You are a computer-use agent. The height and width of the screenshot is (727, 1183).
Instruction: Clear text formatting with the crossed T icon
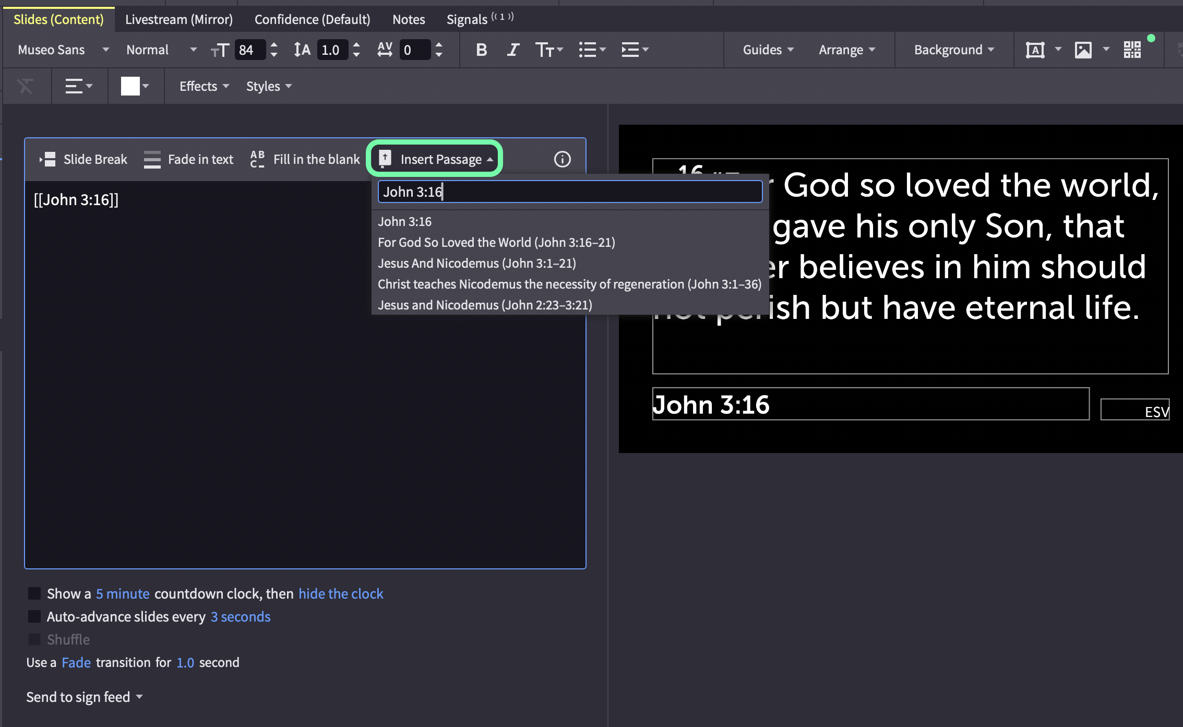tap(25, 86)
